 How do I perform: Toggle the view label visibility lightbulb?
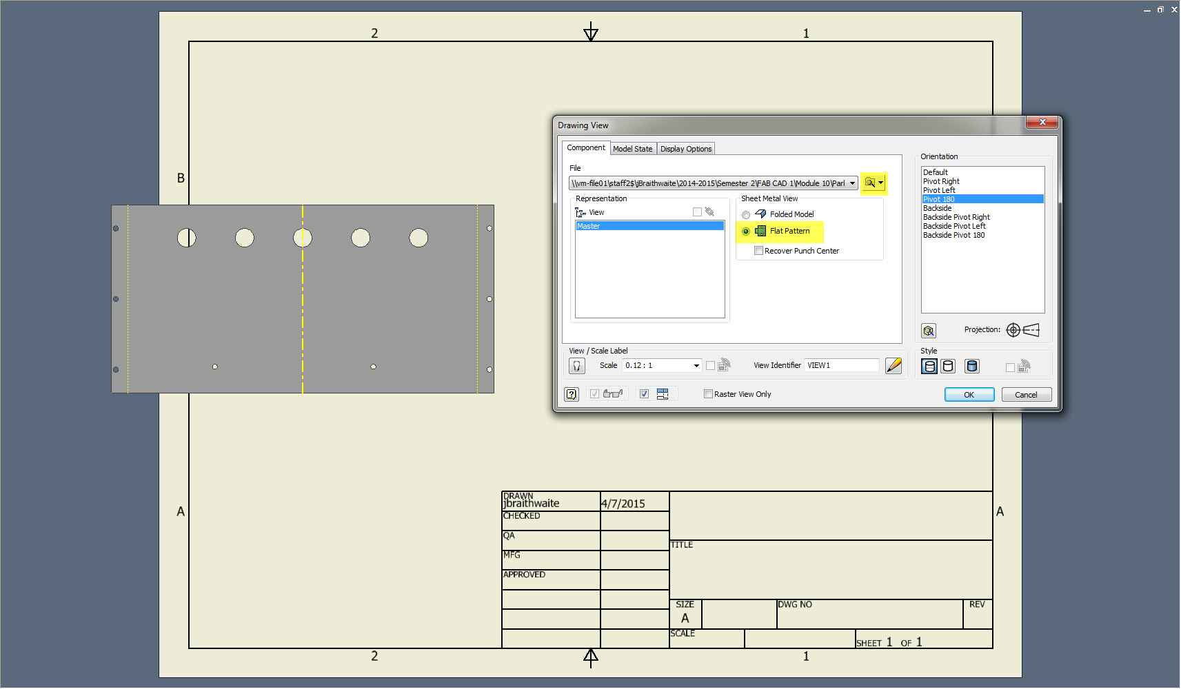tap(577, 366)
